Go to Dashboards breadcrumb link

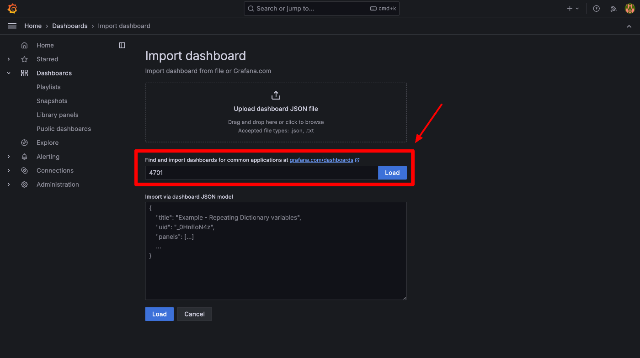pyautogui.click(x=70, y=26)
